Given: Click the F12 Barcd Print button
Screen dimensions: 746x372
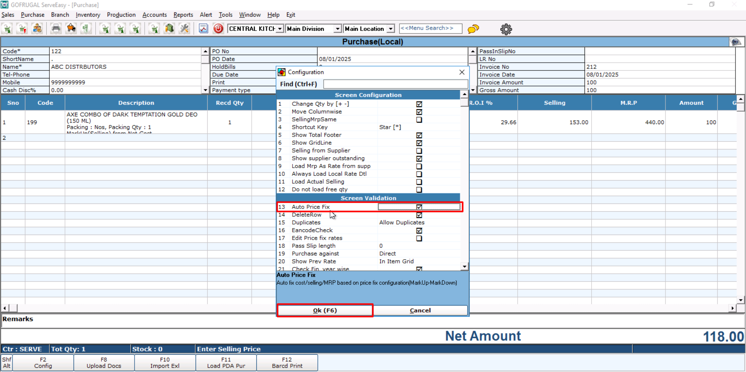Looking at the screenshot, I should 287,363.
